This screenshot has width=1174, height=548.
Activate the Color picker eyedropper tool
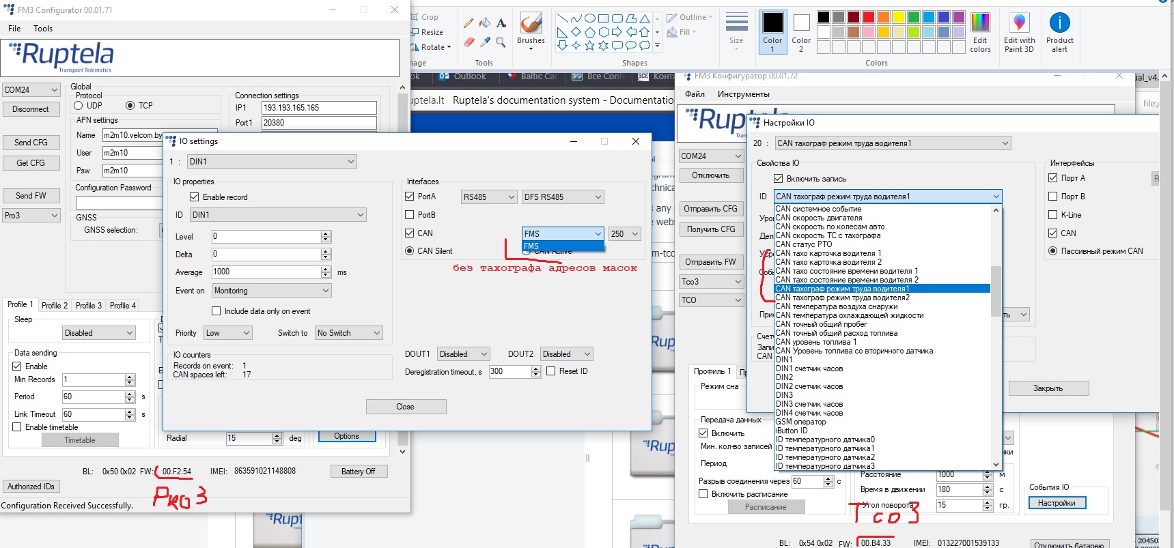click(x=485, y=42)
